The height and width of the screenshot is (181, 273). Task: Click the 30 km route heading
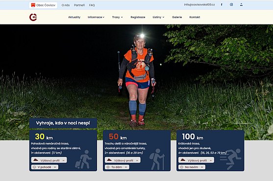click(x=44, y=136)
